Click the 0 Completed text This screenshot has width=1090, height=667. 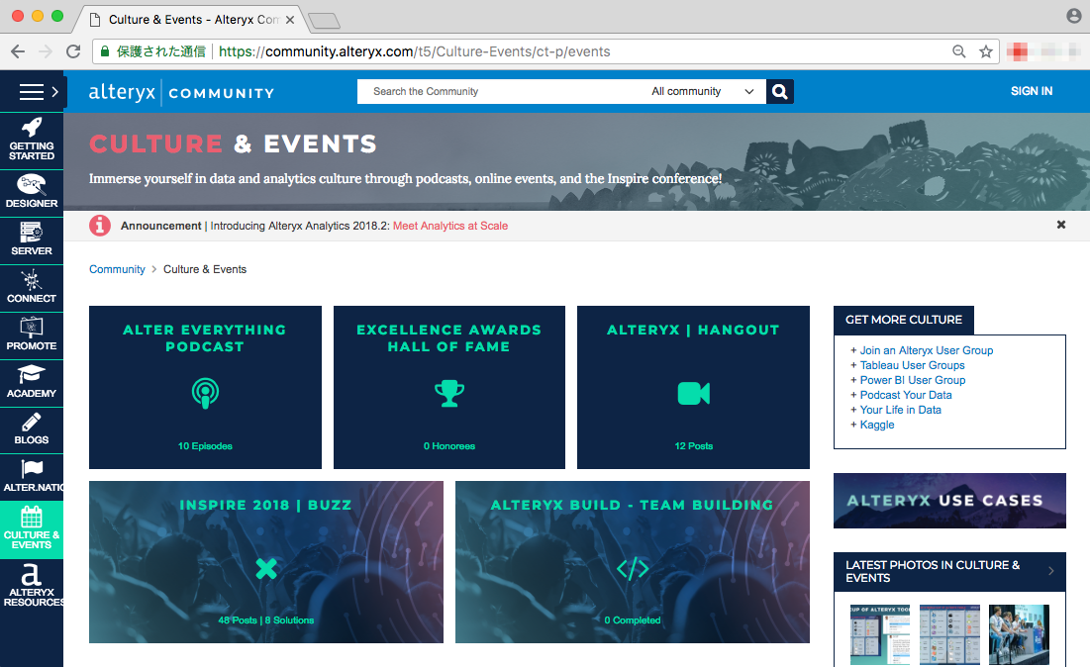click(633, 620)
